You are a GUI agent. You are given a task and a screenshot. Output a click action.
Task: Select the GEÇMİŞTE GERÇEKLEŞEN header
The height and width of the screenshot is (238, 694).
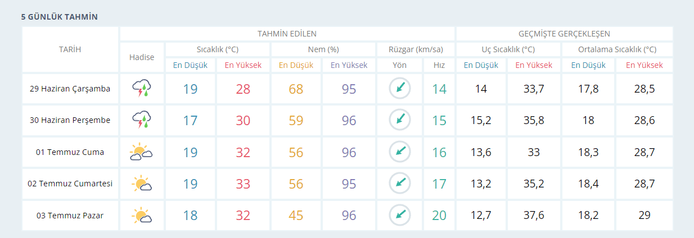[x=564, y=34]
